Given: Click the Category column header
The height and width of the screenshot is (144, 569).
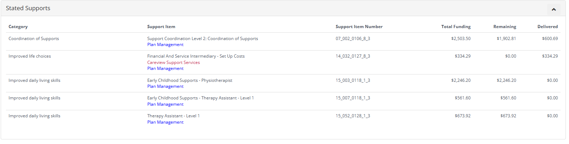Looking at the screenshot, I should pos(18,27).
